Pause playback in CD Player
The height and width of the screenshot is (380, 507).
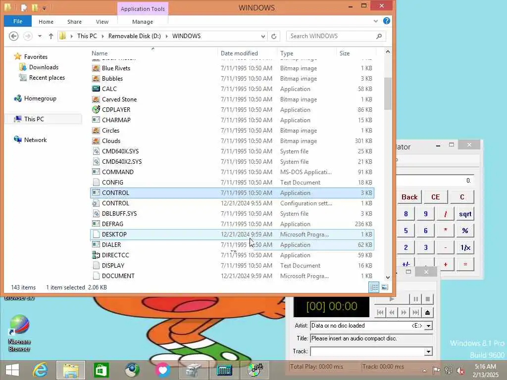click(x=415, y=299)
